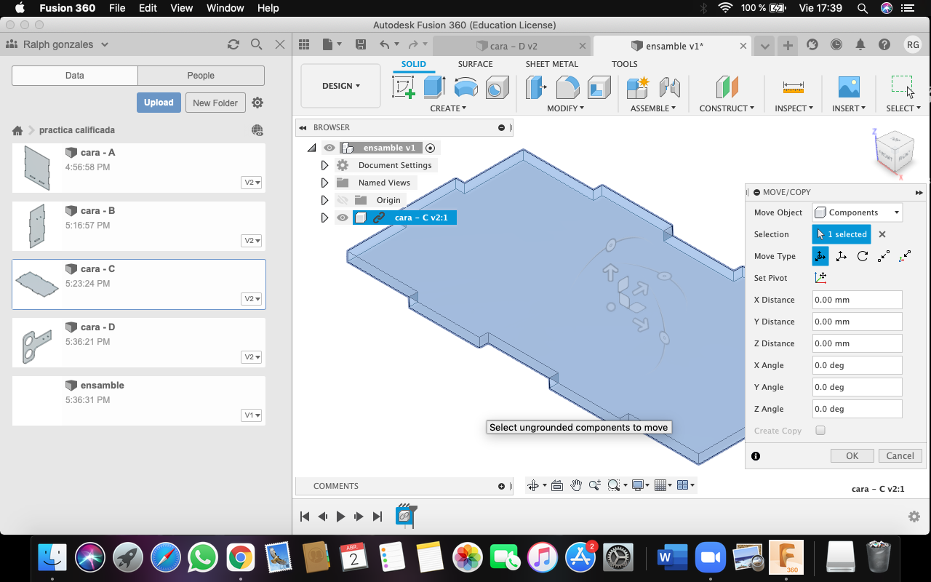Open data panel settings gear
This screenshot has height=582, width=931.
coord(257,103)
